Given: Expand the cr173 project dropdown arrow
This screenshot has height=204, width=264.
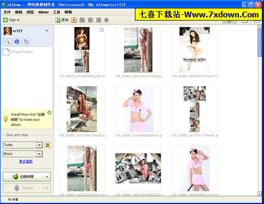Looking at the screenshot, I should pos(47,31).
